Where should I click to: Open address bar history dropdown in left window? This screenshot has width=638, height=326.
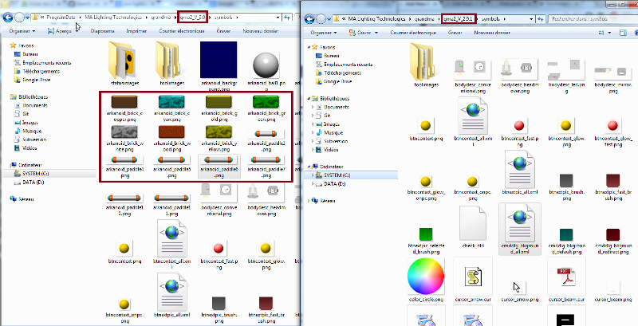(278, 18)
